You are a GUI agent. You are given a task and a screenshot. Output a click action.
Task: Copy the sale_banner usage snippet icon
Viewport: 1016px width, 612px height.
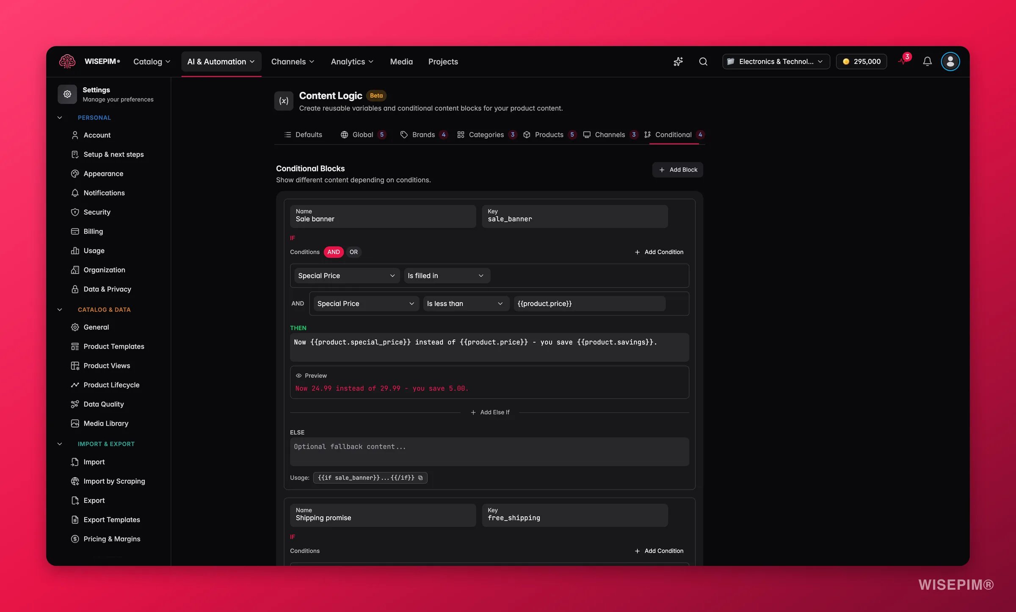(x=420, y=478)
